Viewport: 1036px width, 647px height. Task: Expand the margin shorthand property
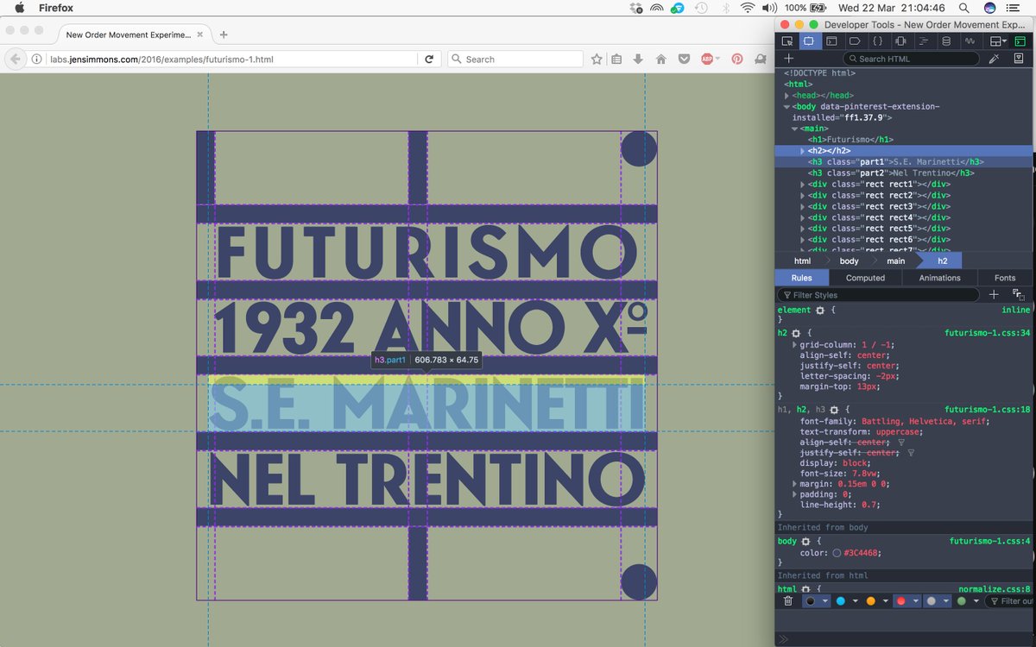pos(794,484)
